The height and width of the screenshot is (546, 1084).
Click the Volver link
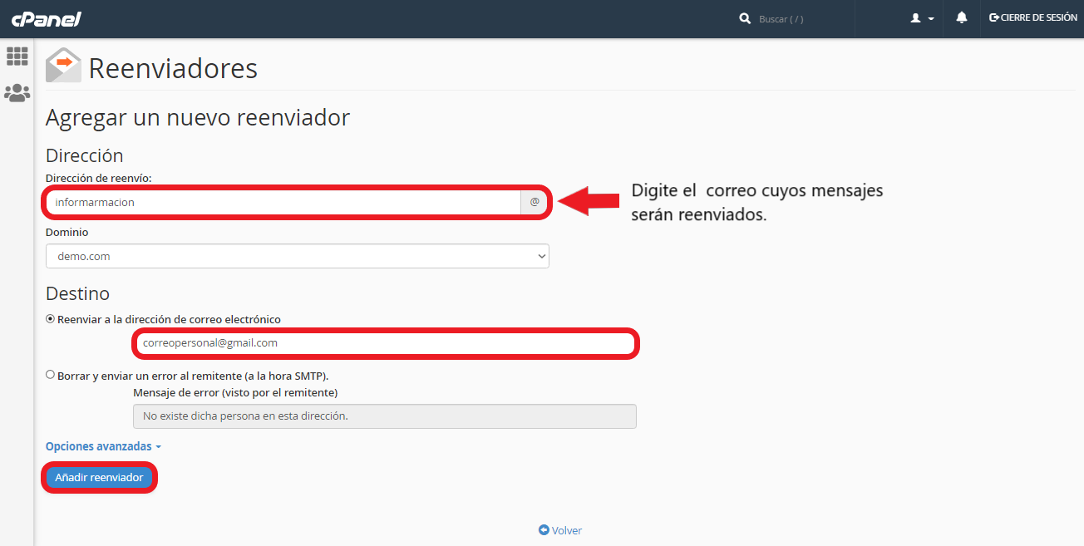point(566,530)
